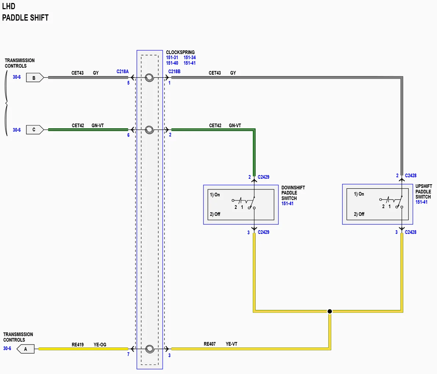Select the clockspring ring contact on the RE419 line
This screenshot has height=374, width=437.
coord(150,349)
